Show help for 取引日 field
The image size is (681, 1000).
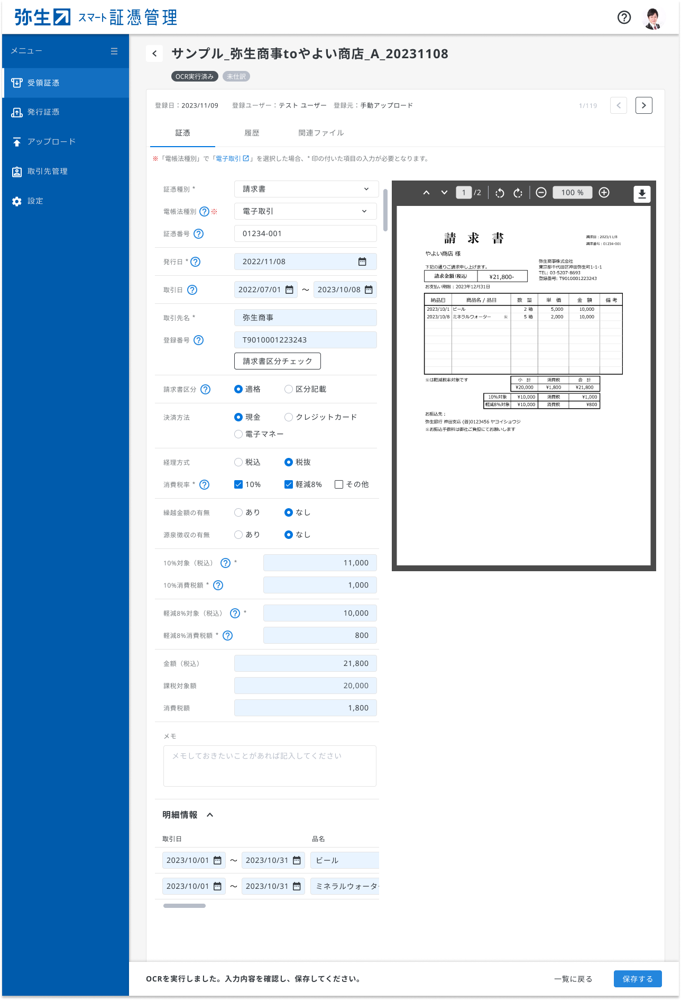192,290
